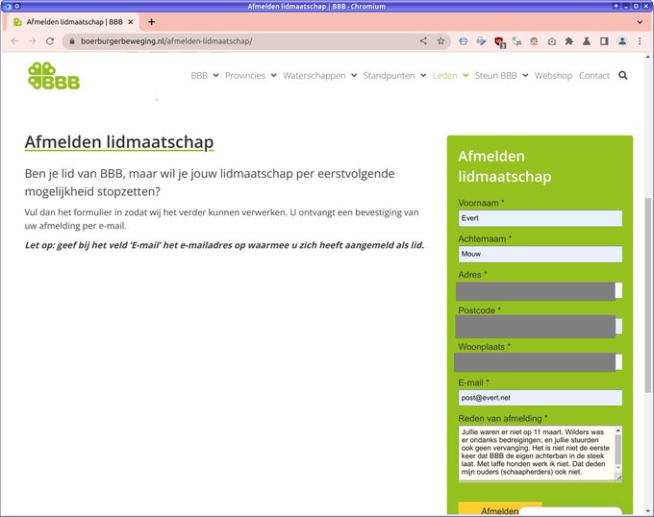Submit with the Afmelden button
This screenshot has width=654, height=517.
click(x=500, y=510)
